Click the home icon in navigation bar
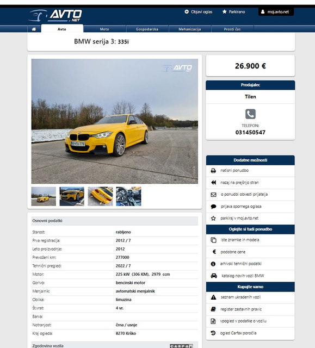This screenshot has height=348, width=315. [34, 29]
